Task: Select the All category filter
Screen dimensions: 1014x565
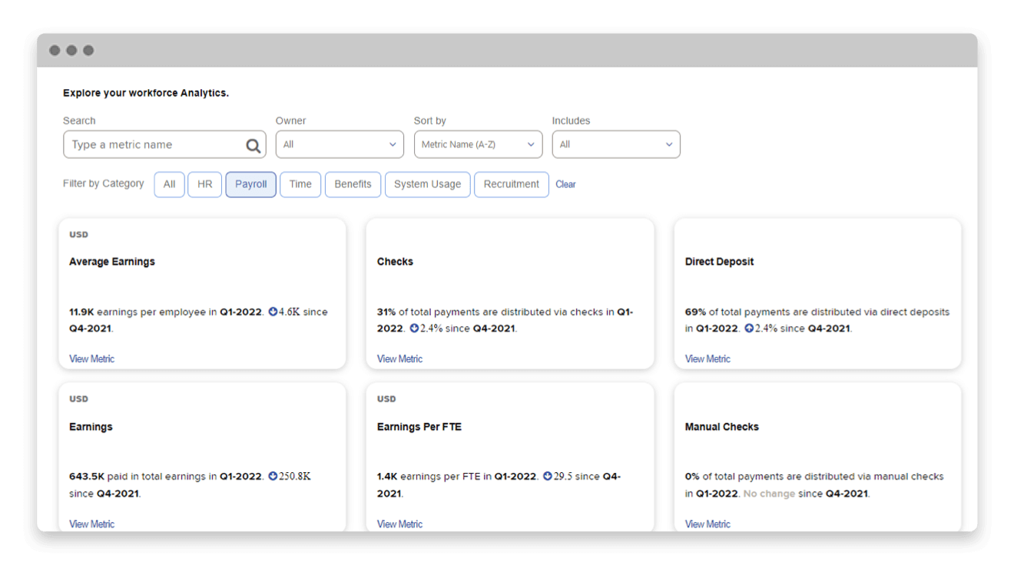Action: 169,184
